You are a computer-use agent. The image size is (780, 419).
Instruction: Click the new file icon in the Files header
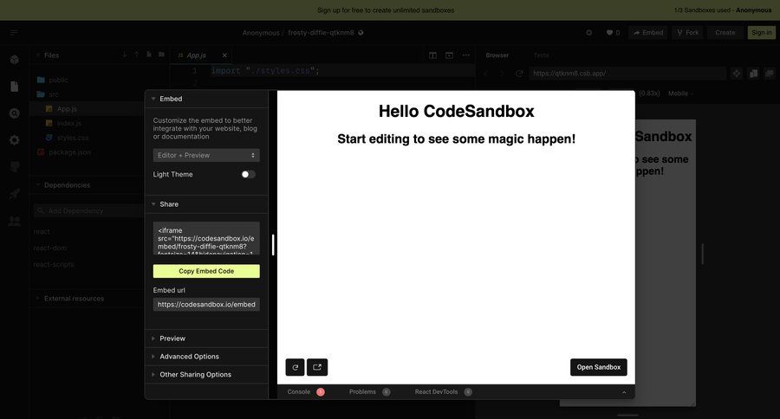(x=149, y=55)
